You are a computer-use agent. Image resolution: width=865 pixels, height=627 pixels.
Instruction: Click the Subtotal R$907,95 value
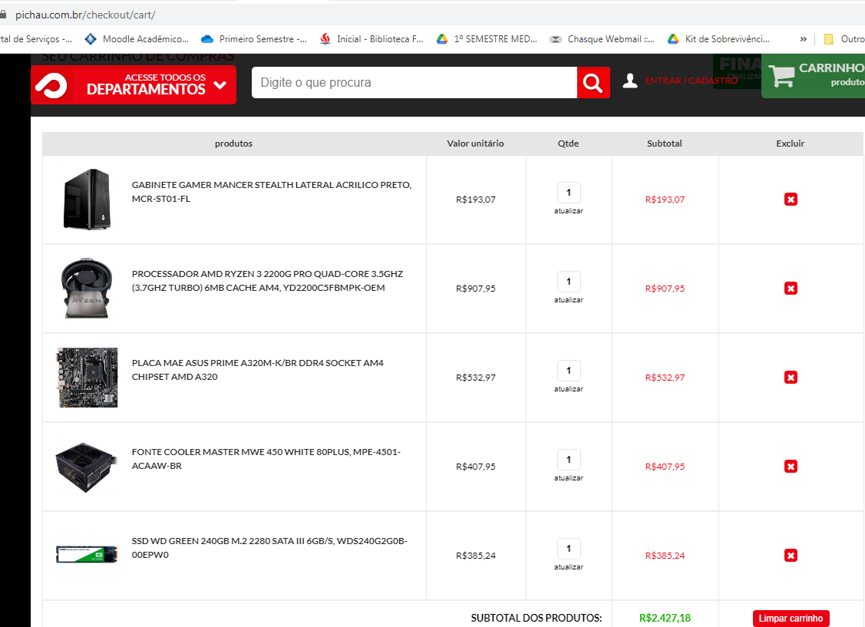pyautogui.click(x=665, y=289)
